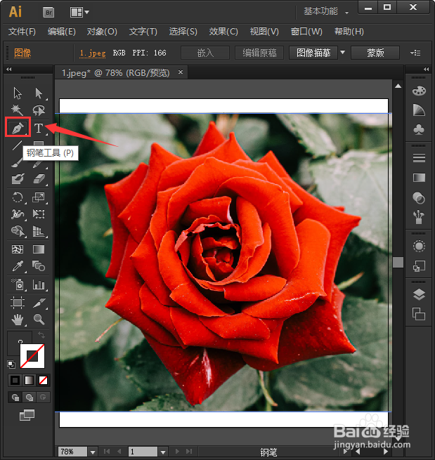Screen dimensions: 435x460
Task: Select the Symbol Sprayer tool
Action: [x=18, y=284]
